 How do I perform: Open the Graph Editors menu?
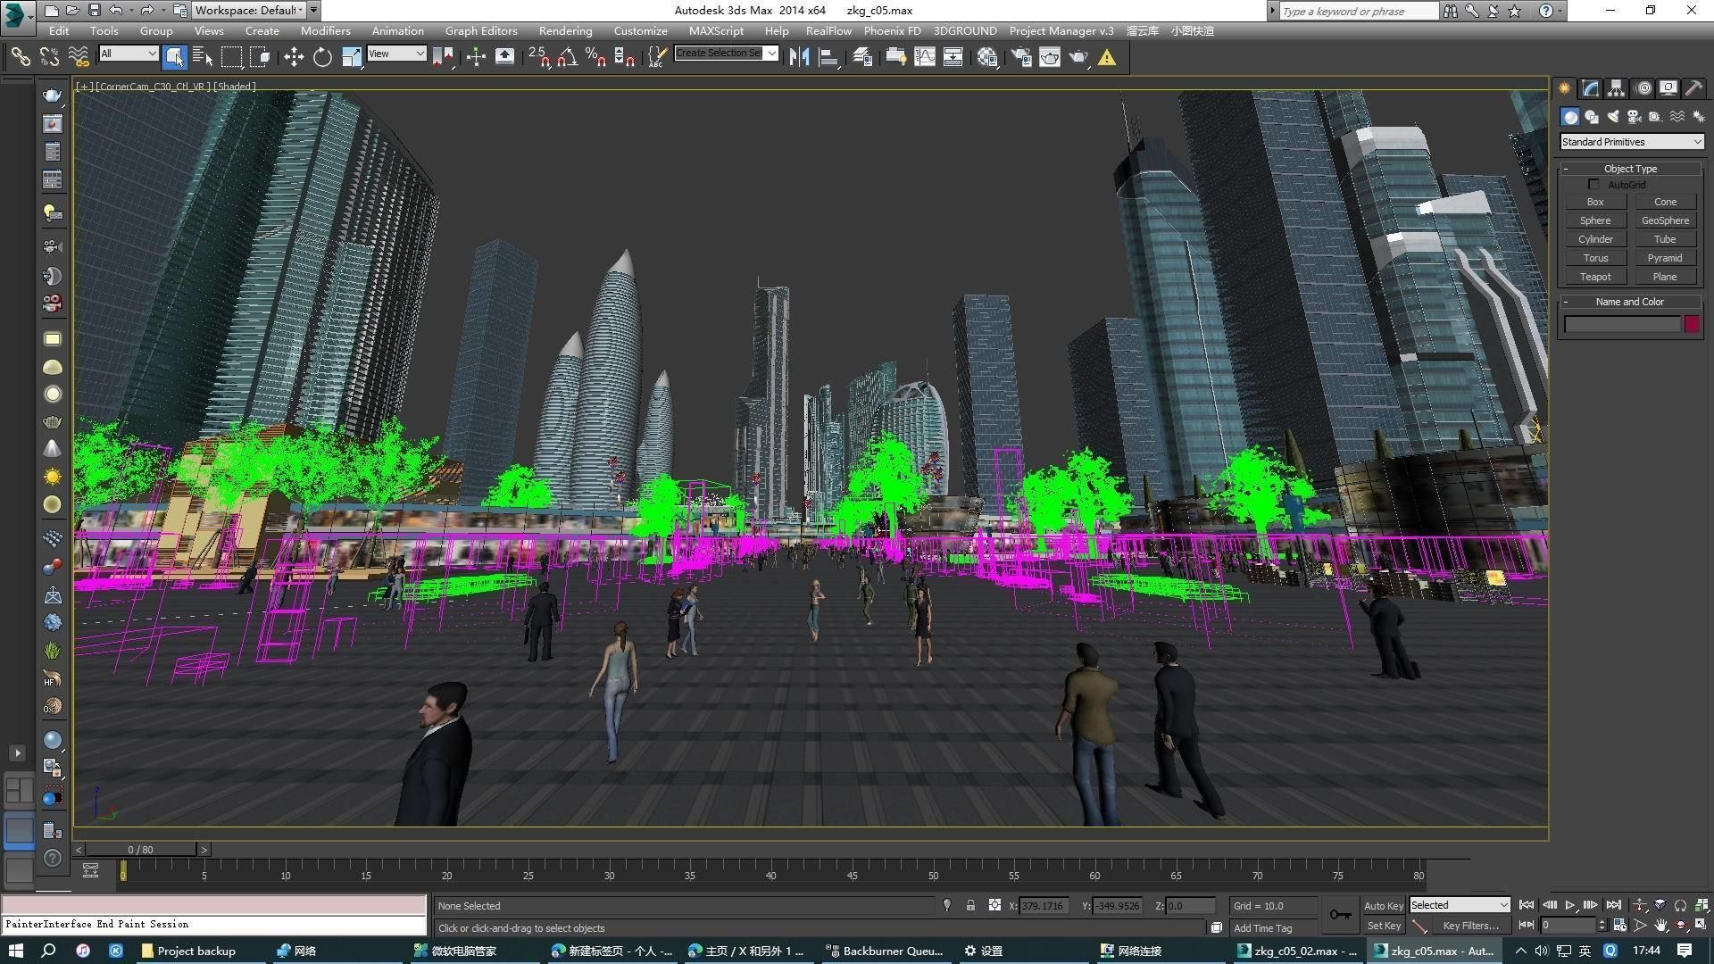[481, 30]
